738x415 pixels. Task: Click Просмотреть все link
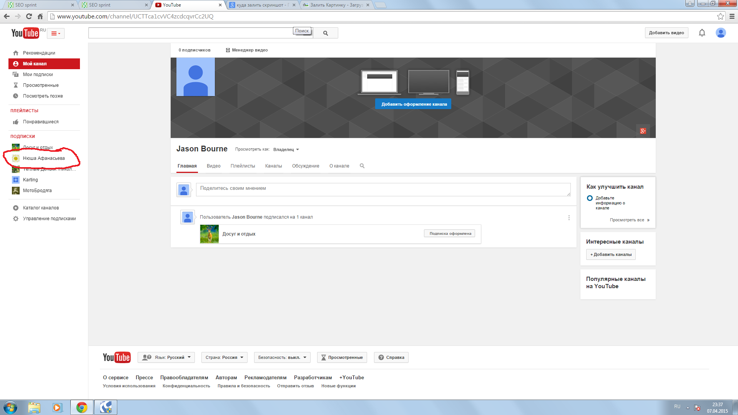[x=630, y=220]
